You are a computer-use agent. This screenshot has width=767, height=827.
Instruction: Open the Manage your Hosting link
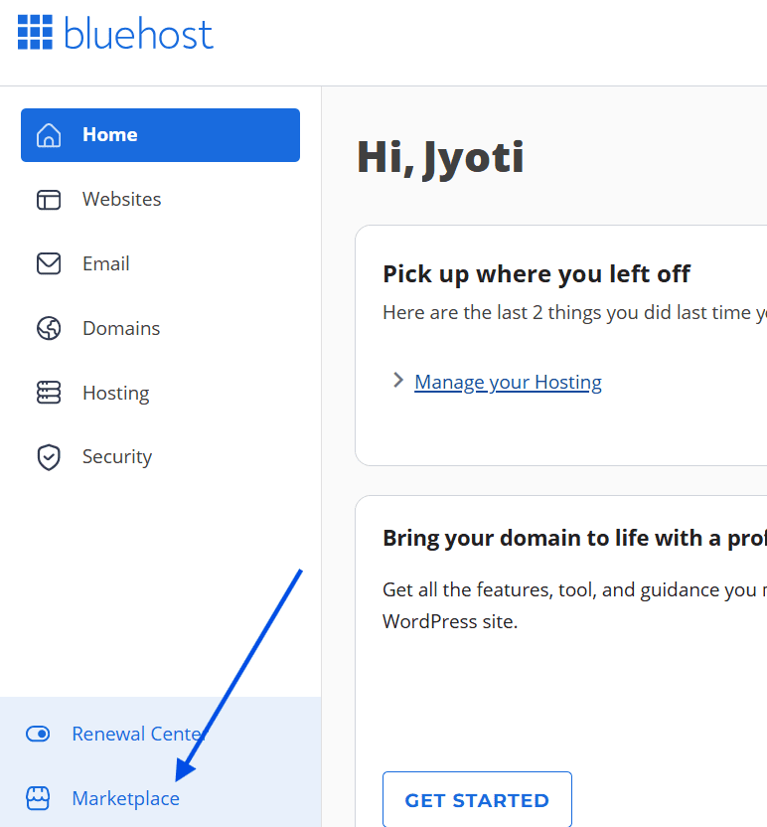point(508,382)
